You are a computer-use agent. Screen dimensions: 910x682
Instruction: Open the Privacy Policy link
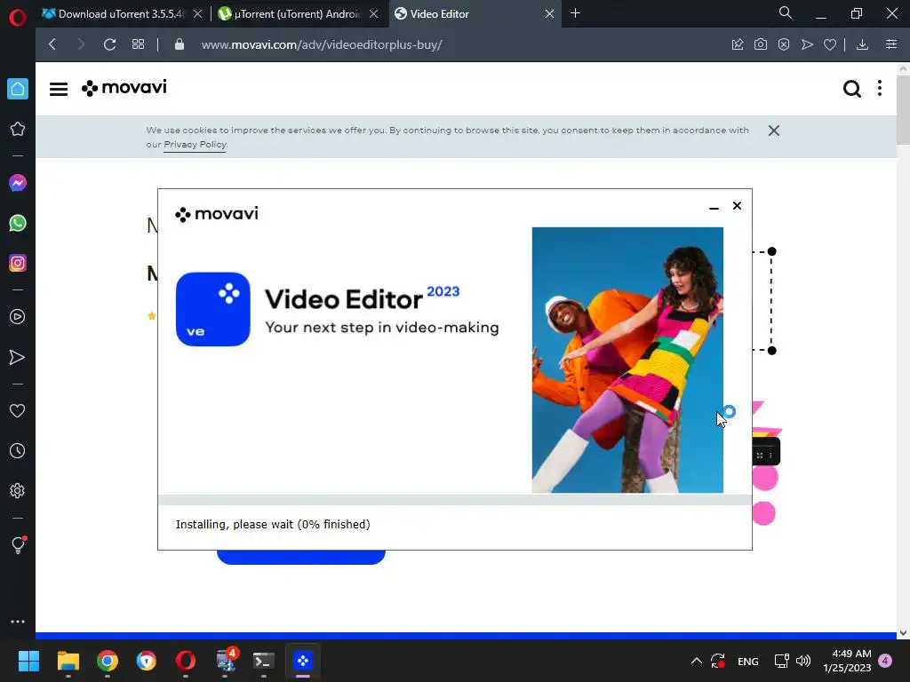coord(195,145)
